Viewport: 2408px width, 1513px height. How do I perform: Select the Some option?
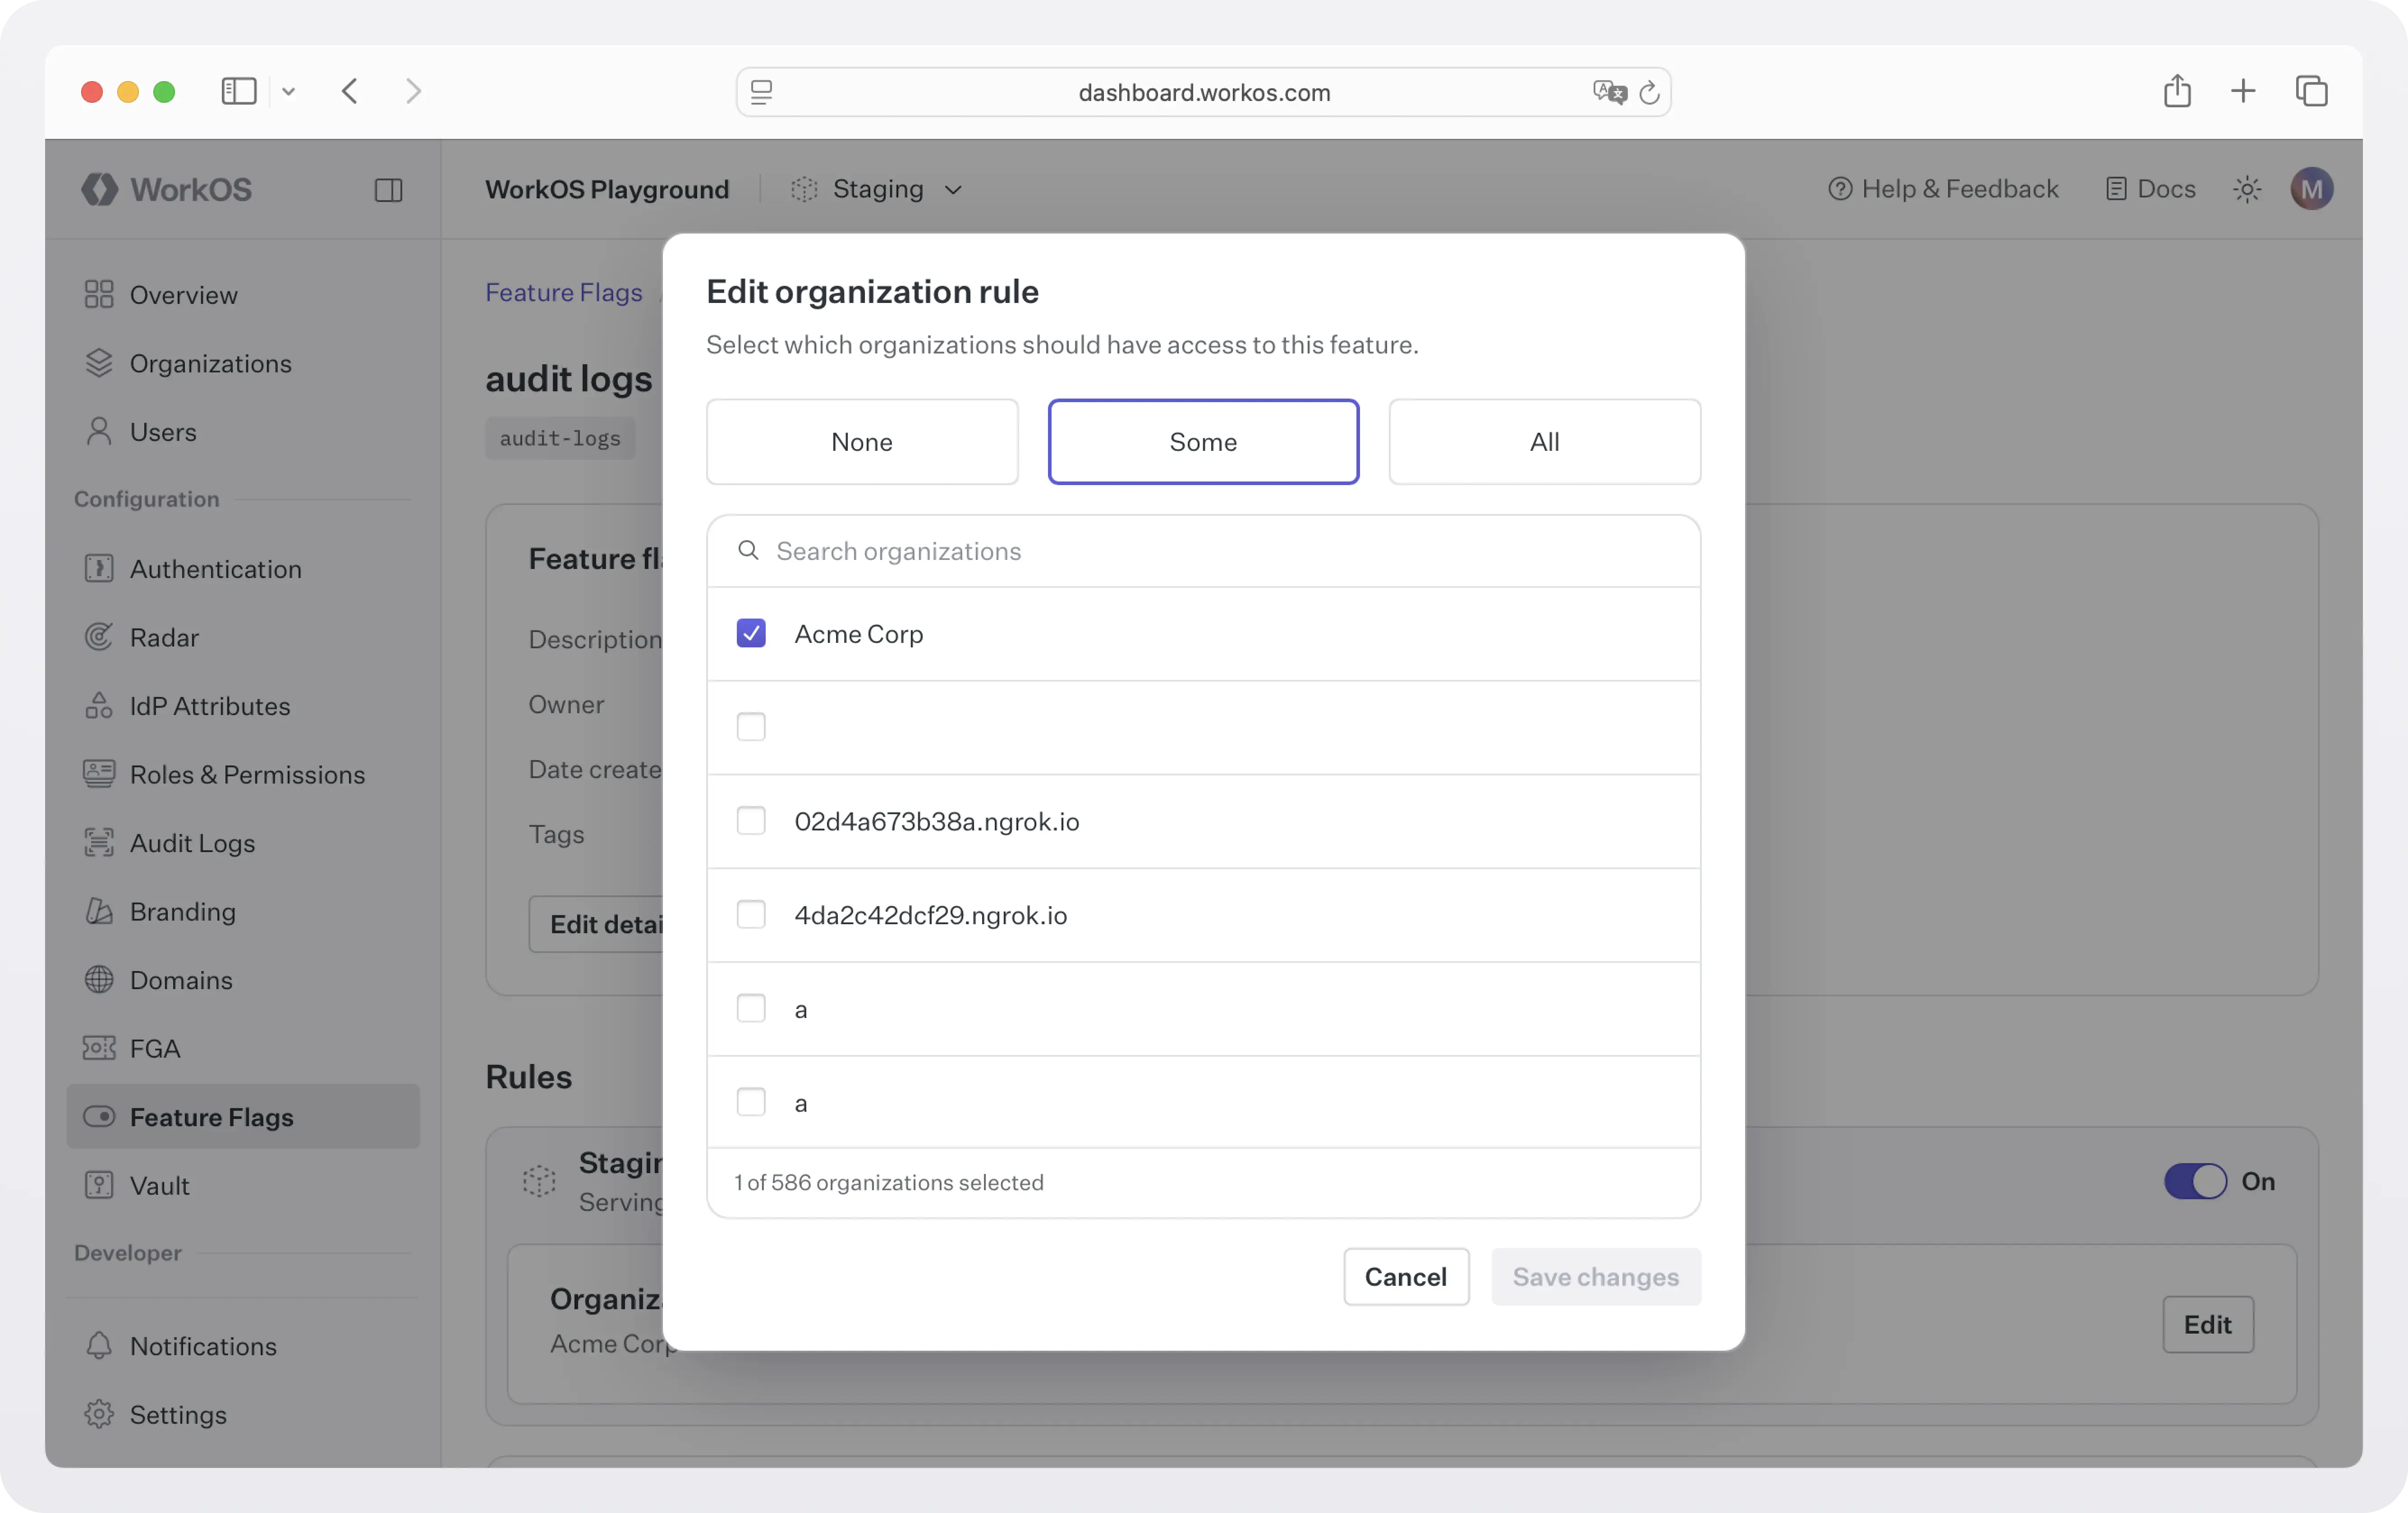tap(1203, 442)
